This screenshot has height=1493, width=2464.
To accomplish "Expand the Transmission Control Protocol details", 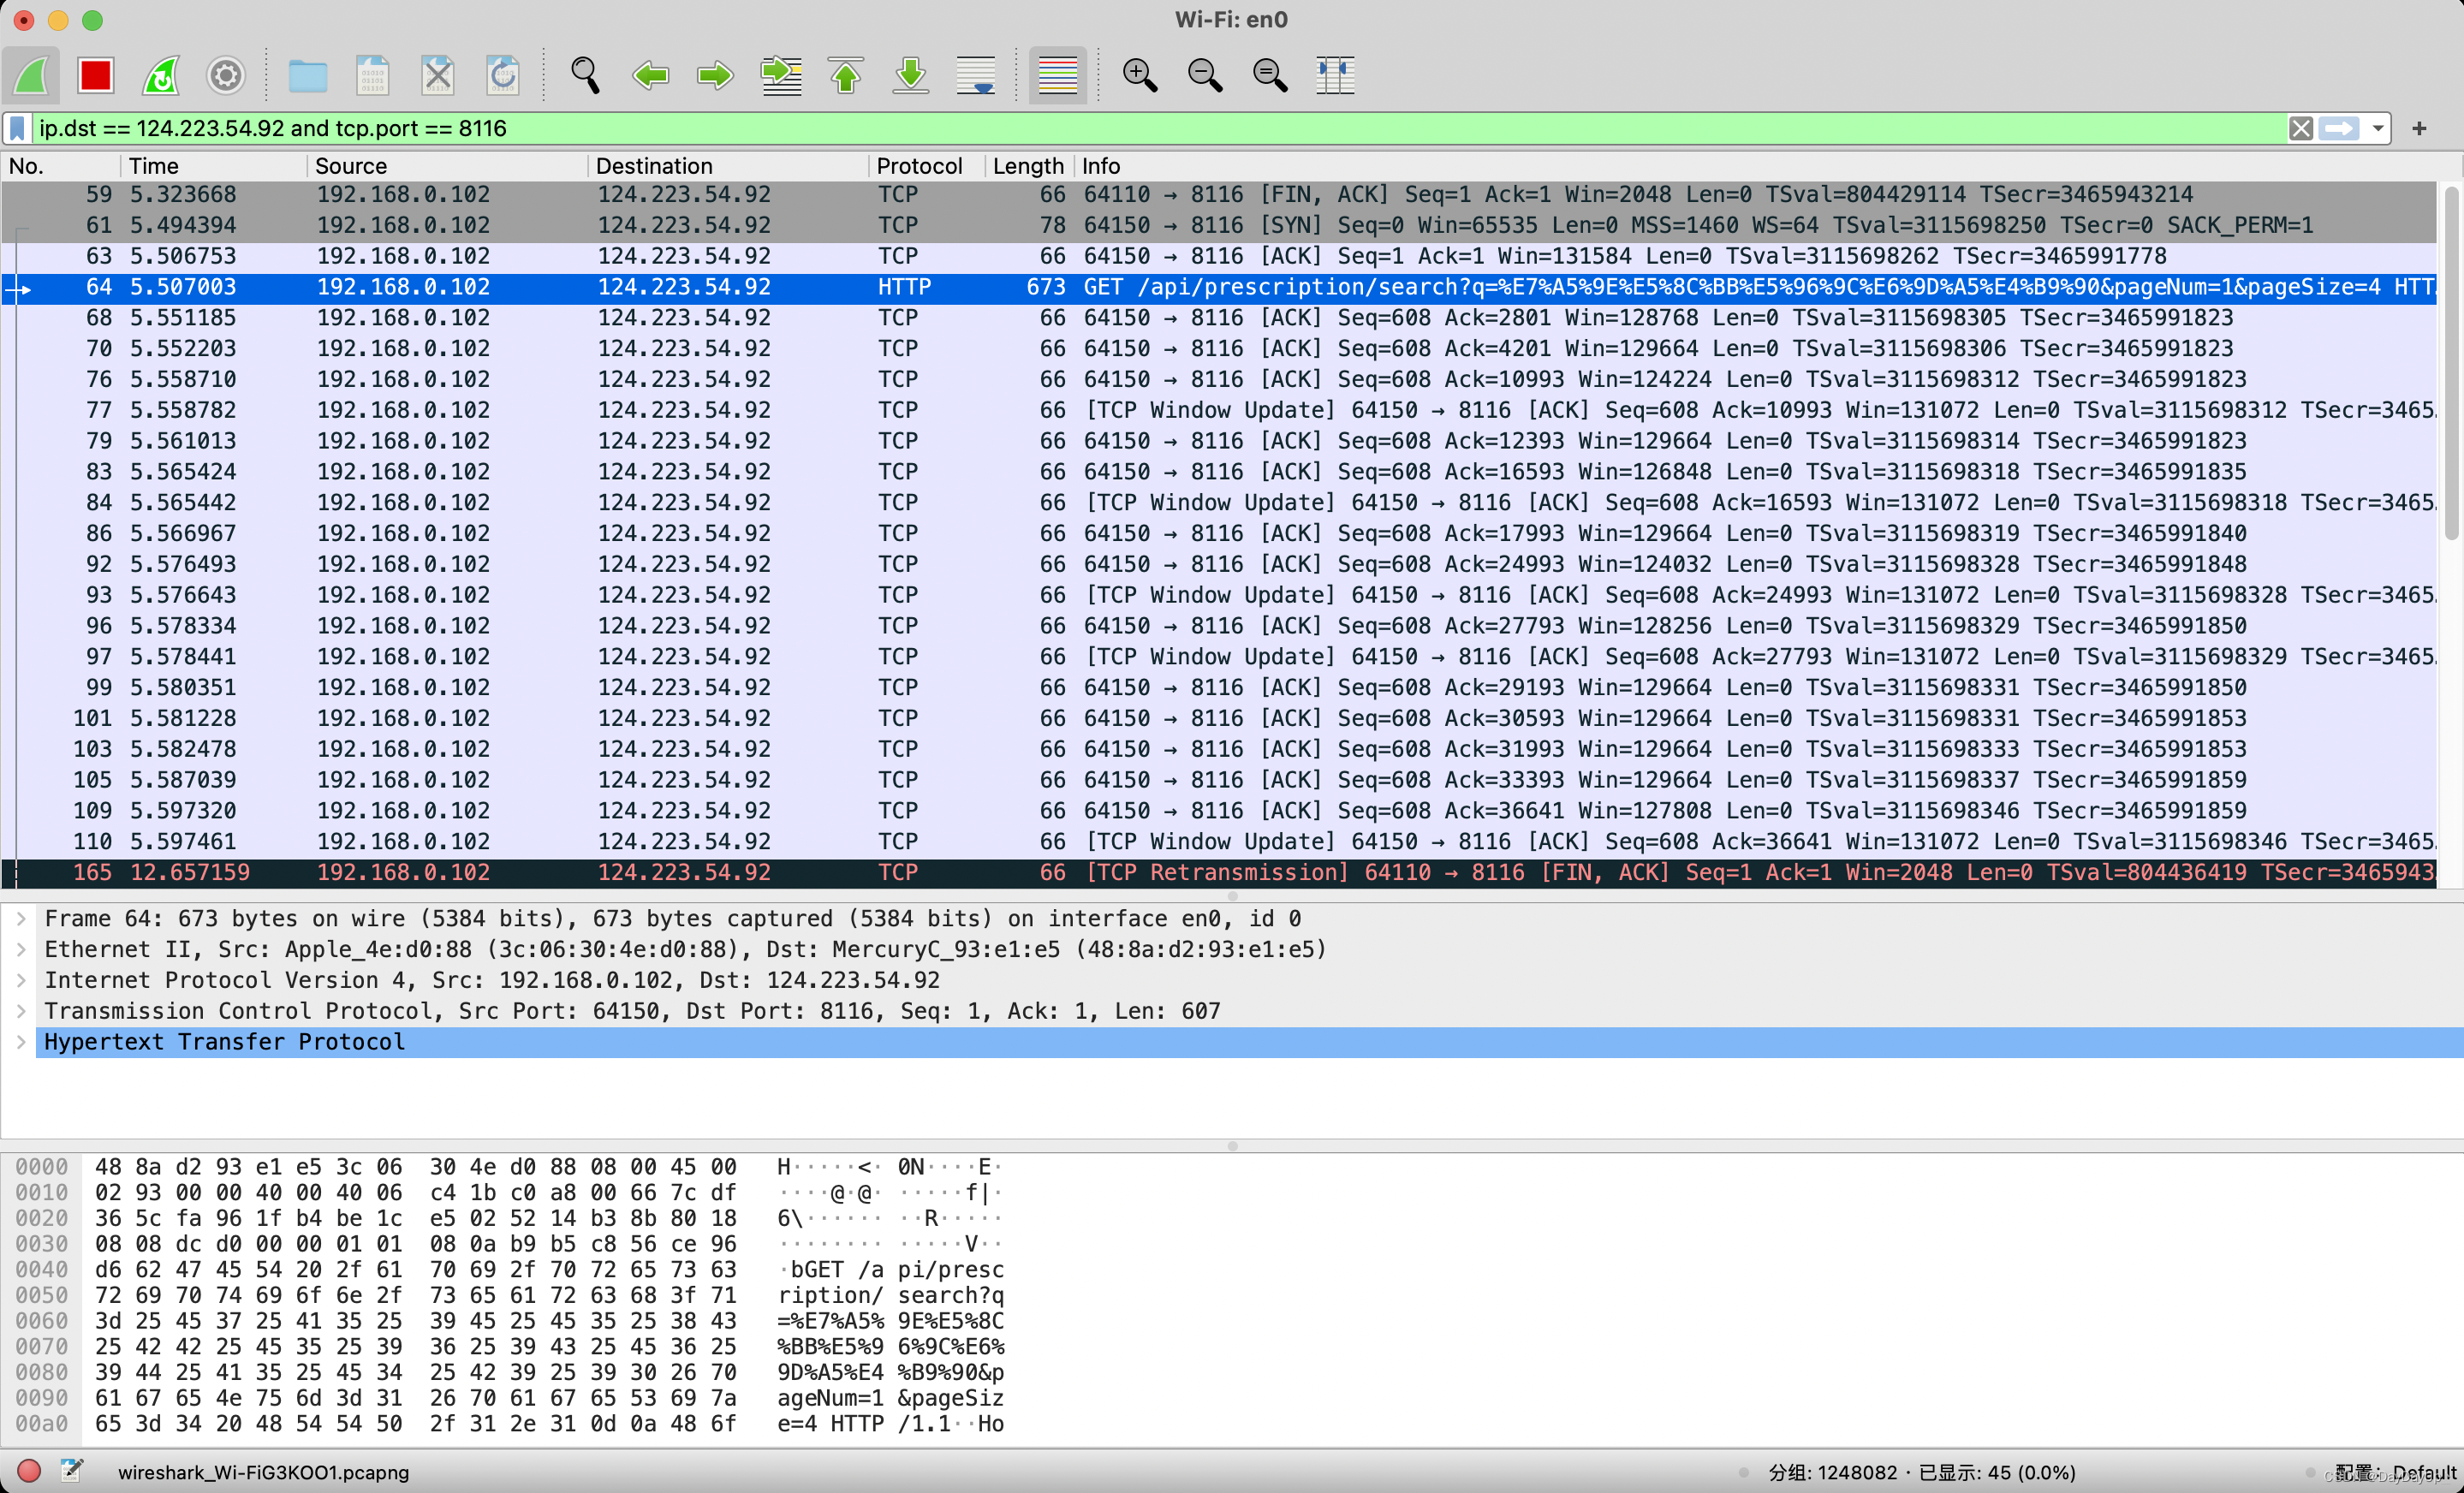I will (21, 1011).
